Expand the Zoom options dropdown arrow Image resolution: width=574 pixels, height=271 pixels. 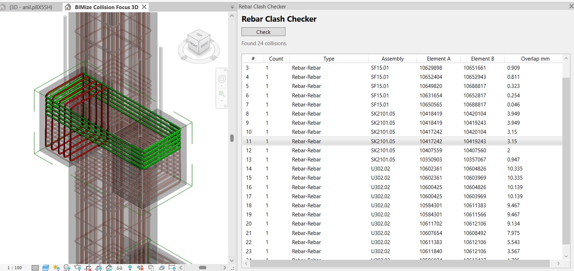pyautogui.click(x=222, y=101)
